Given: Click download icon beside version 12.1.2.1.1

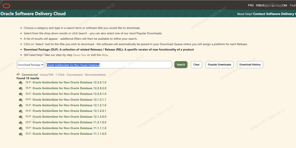Looking at the screenshot, I should [x=21, y=100].
